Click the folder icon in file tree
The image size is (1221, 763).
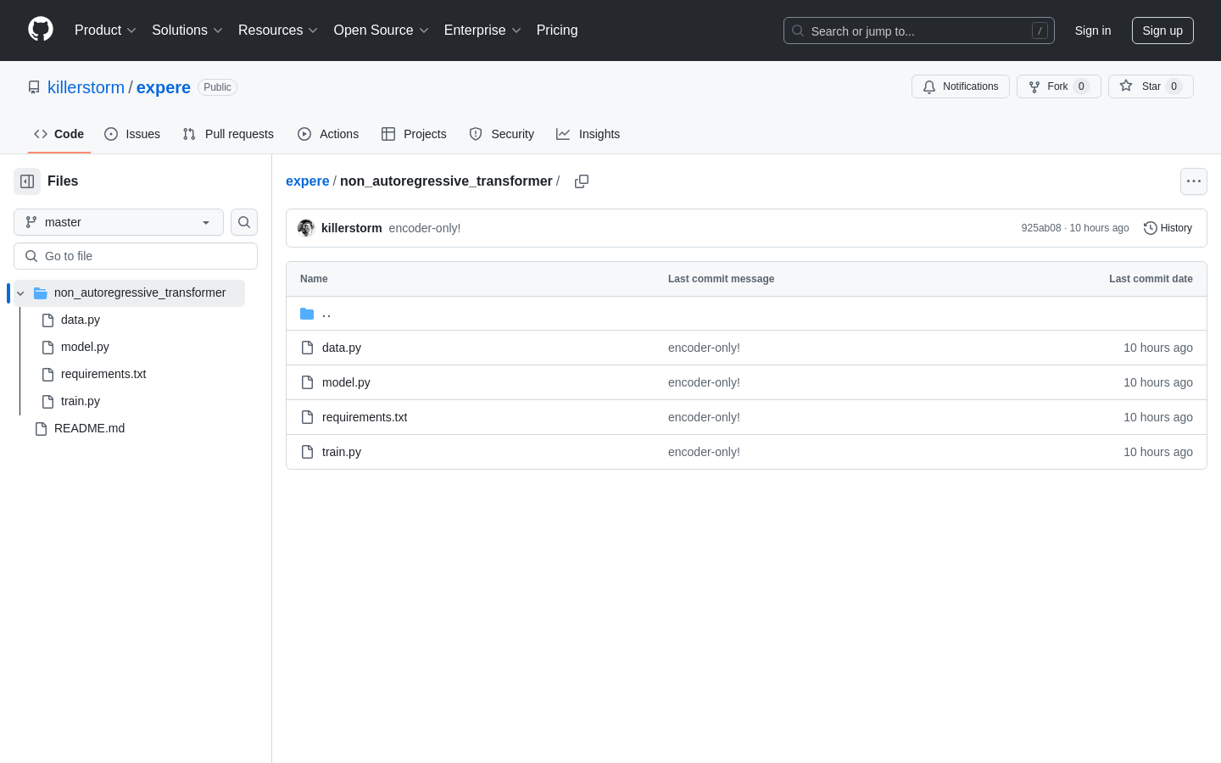[x=41, y=292]
